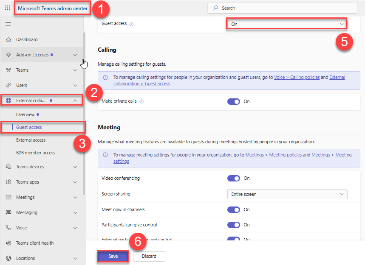Select External access in the sidebar
Screen dimensions: 365x265
click(42, 140)
